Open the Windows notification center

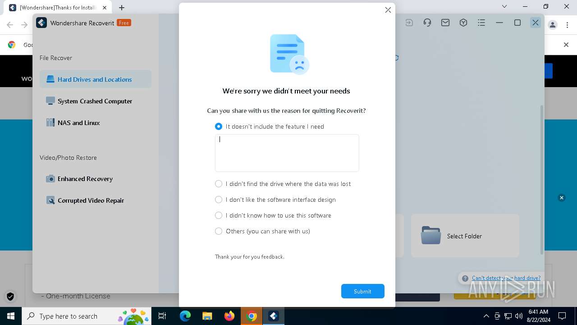pyautogui.click(x=562, y=316)
